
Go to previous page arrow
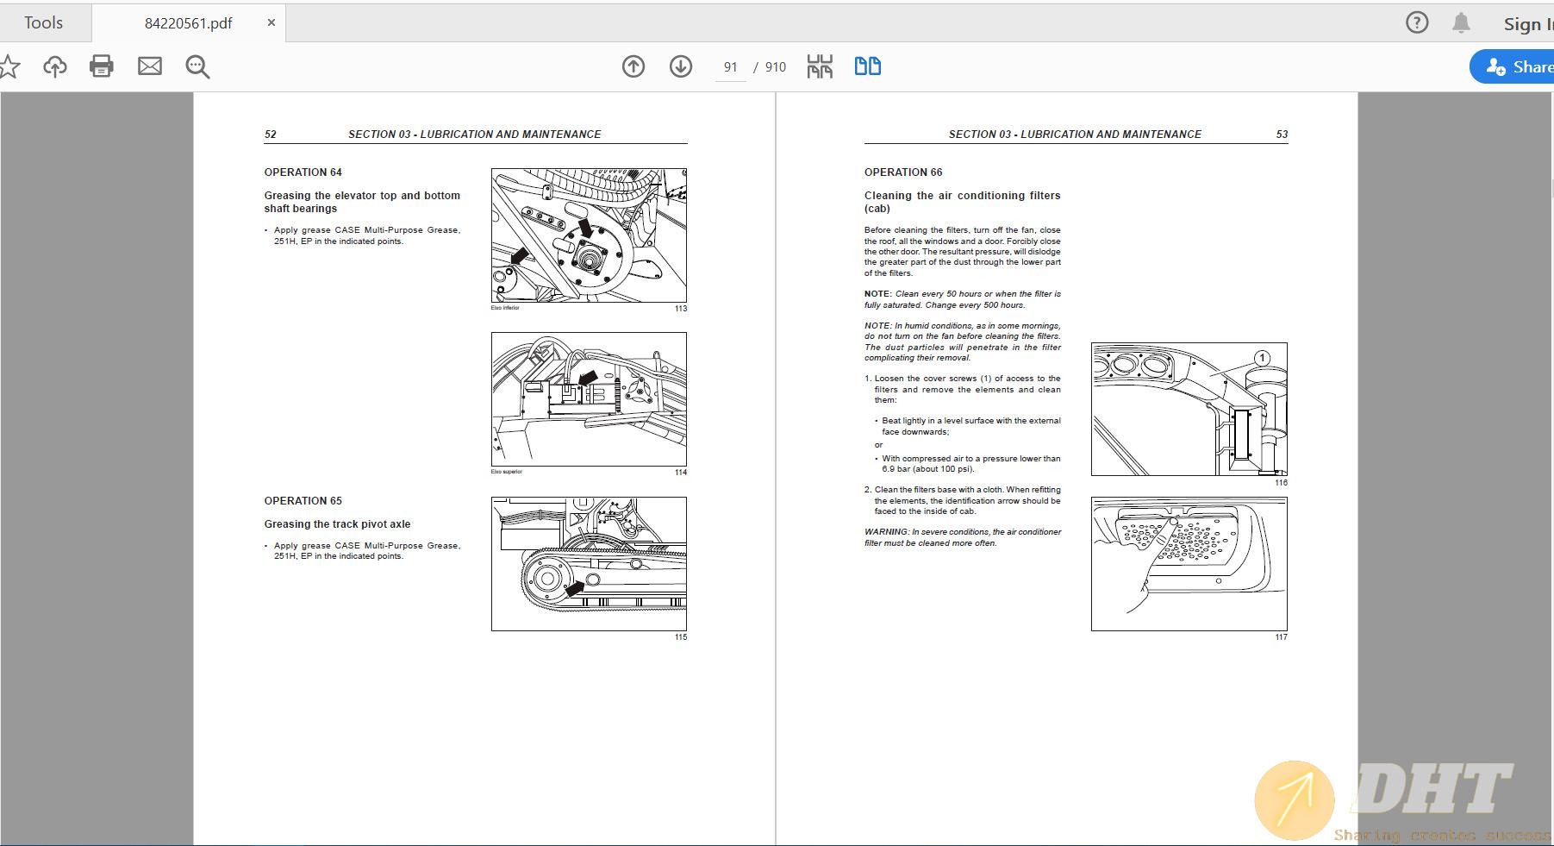[633, 66]
